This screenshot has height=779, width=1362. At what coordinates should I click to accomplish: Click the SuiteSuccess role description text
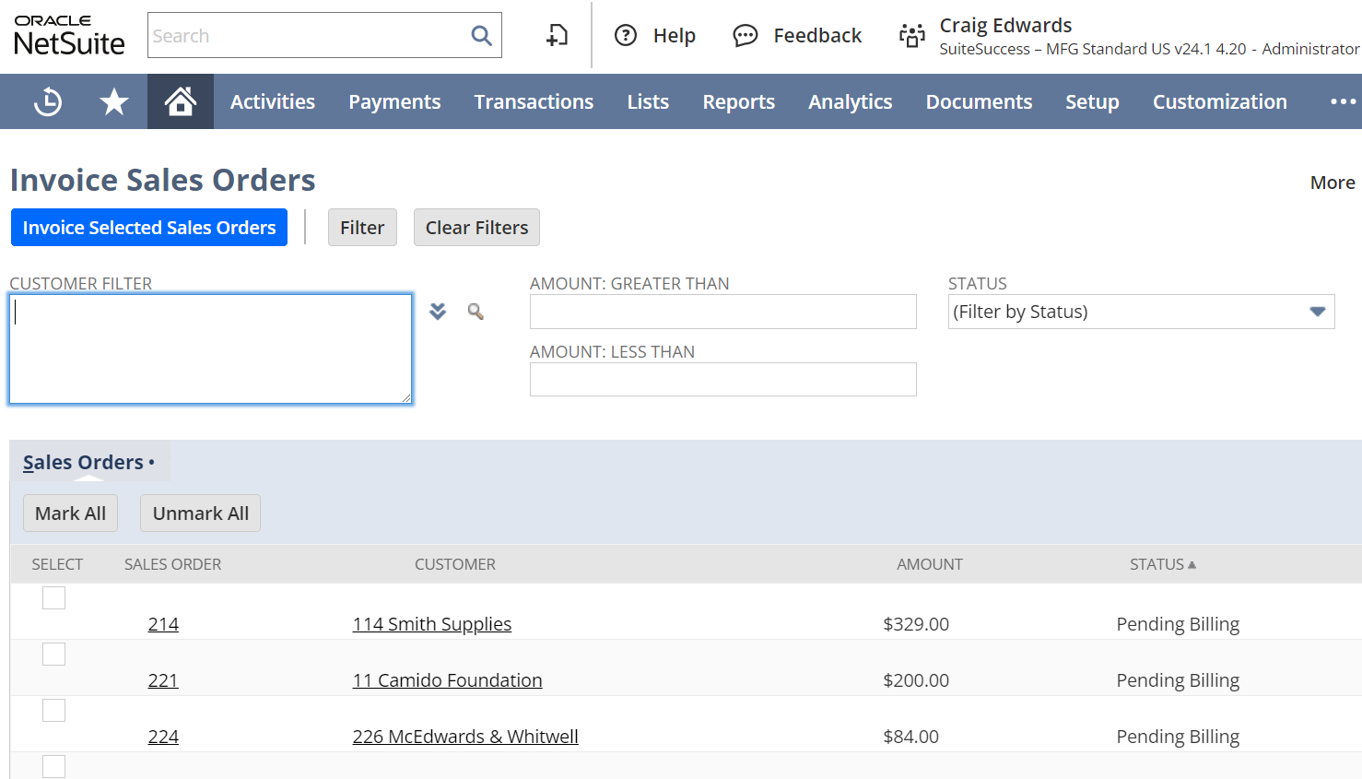tap(1149, 49)
